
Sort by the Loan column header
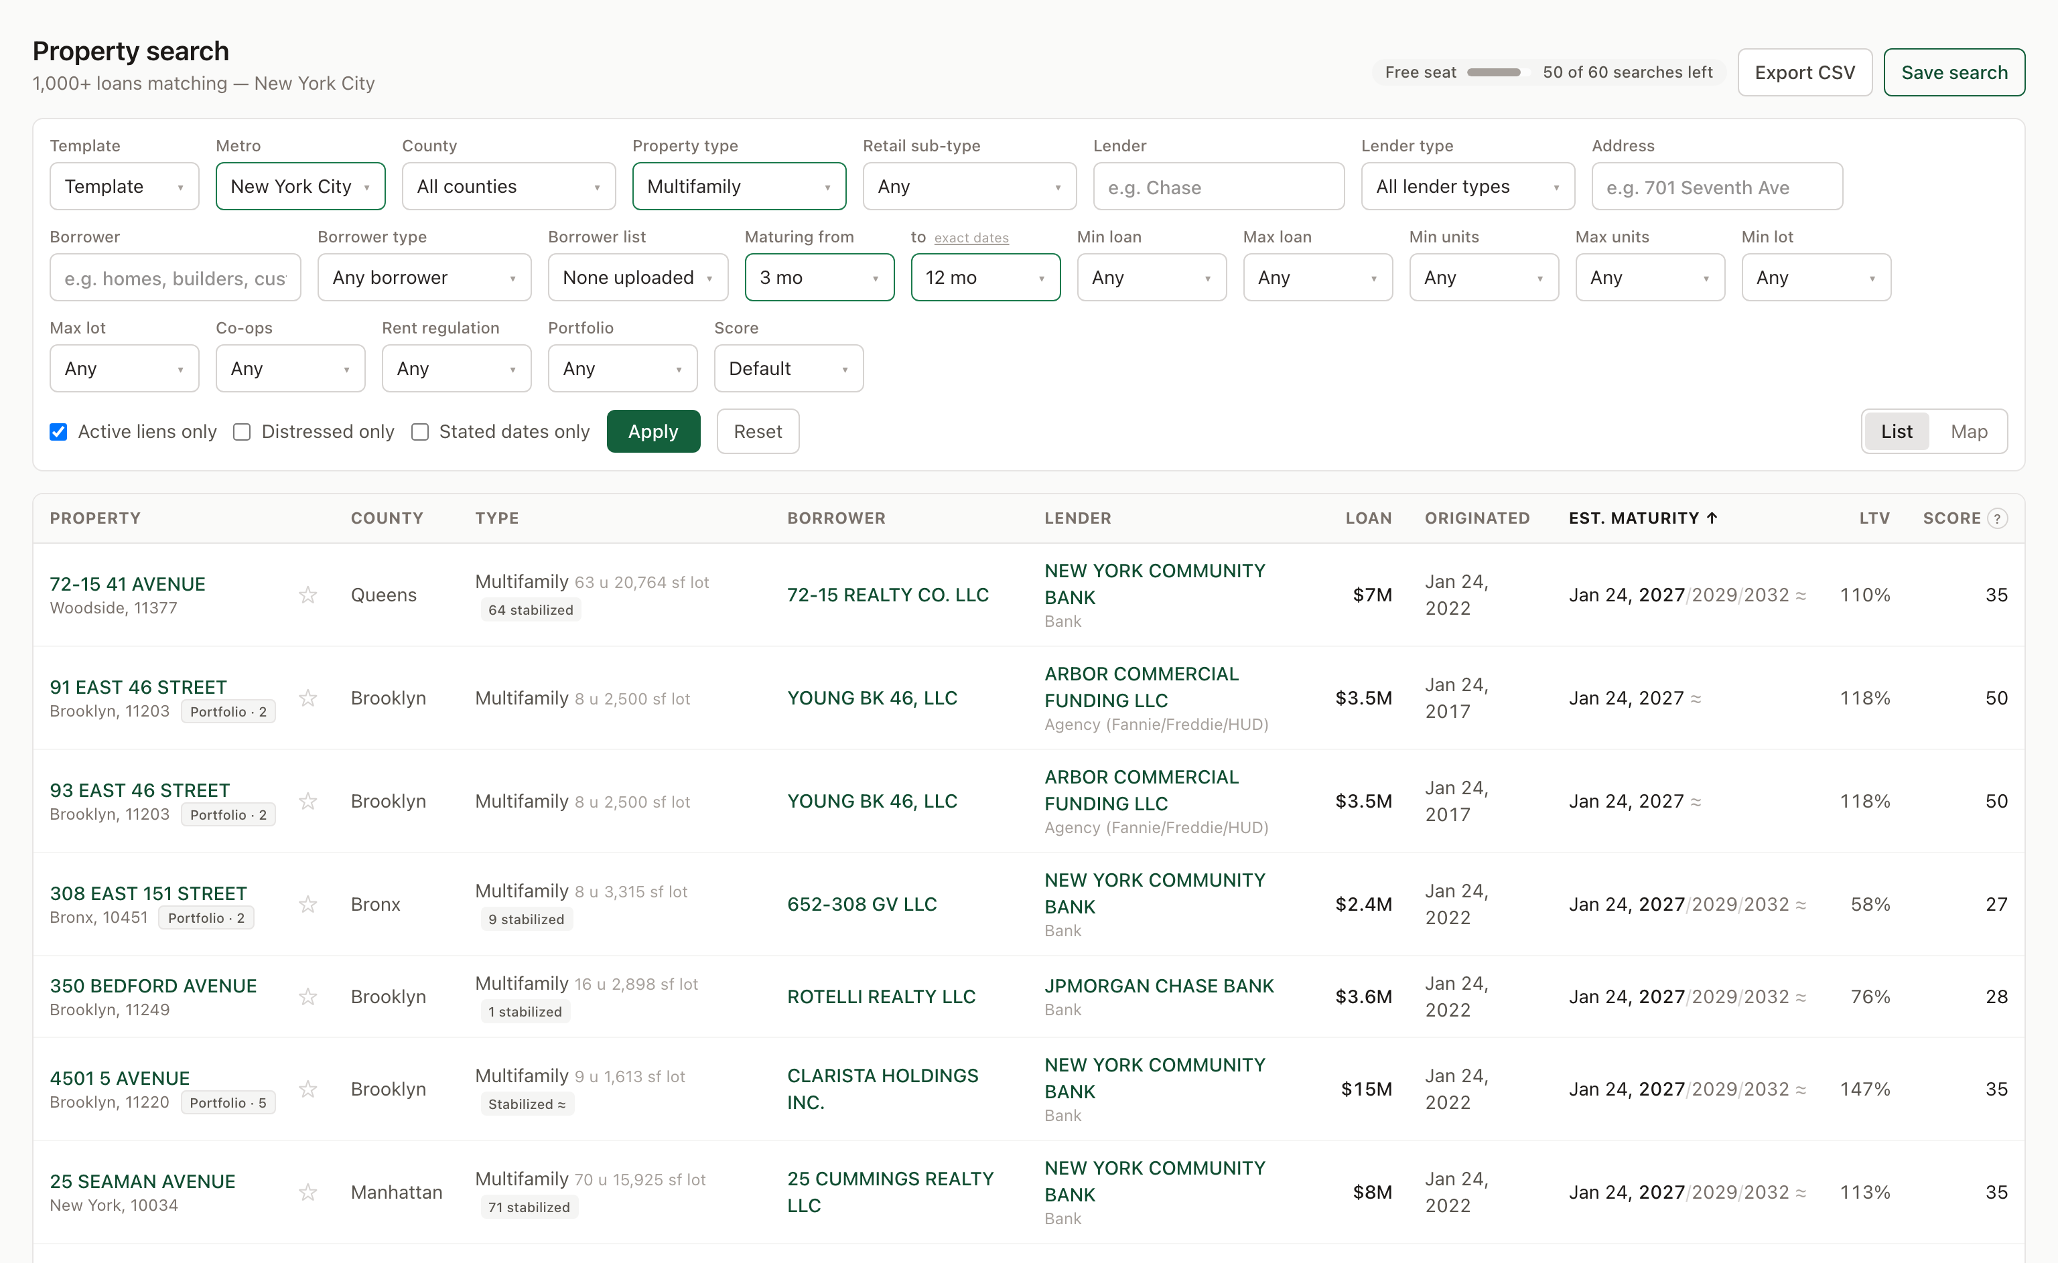[1368, 518]
